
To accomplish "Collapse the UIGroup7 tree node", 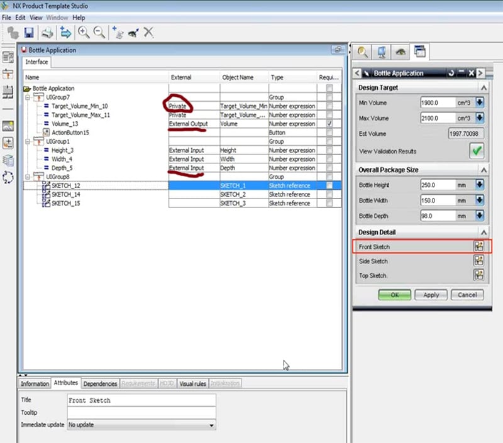I will pos(27,97).
